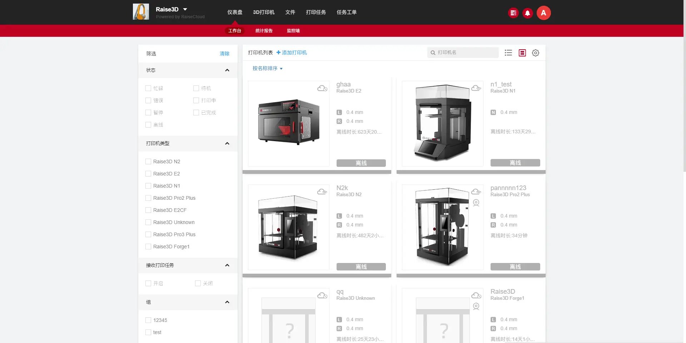Click the Raise3D team logo image

141,12
